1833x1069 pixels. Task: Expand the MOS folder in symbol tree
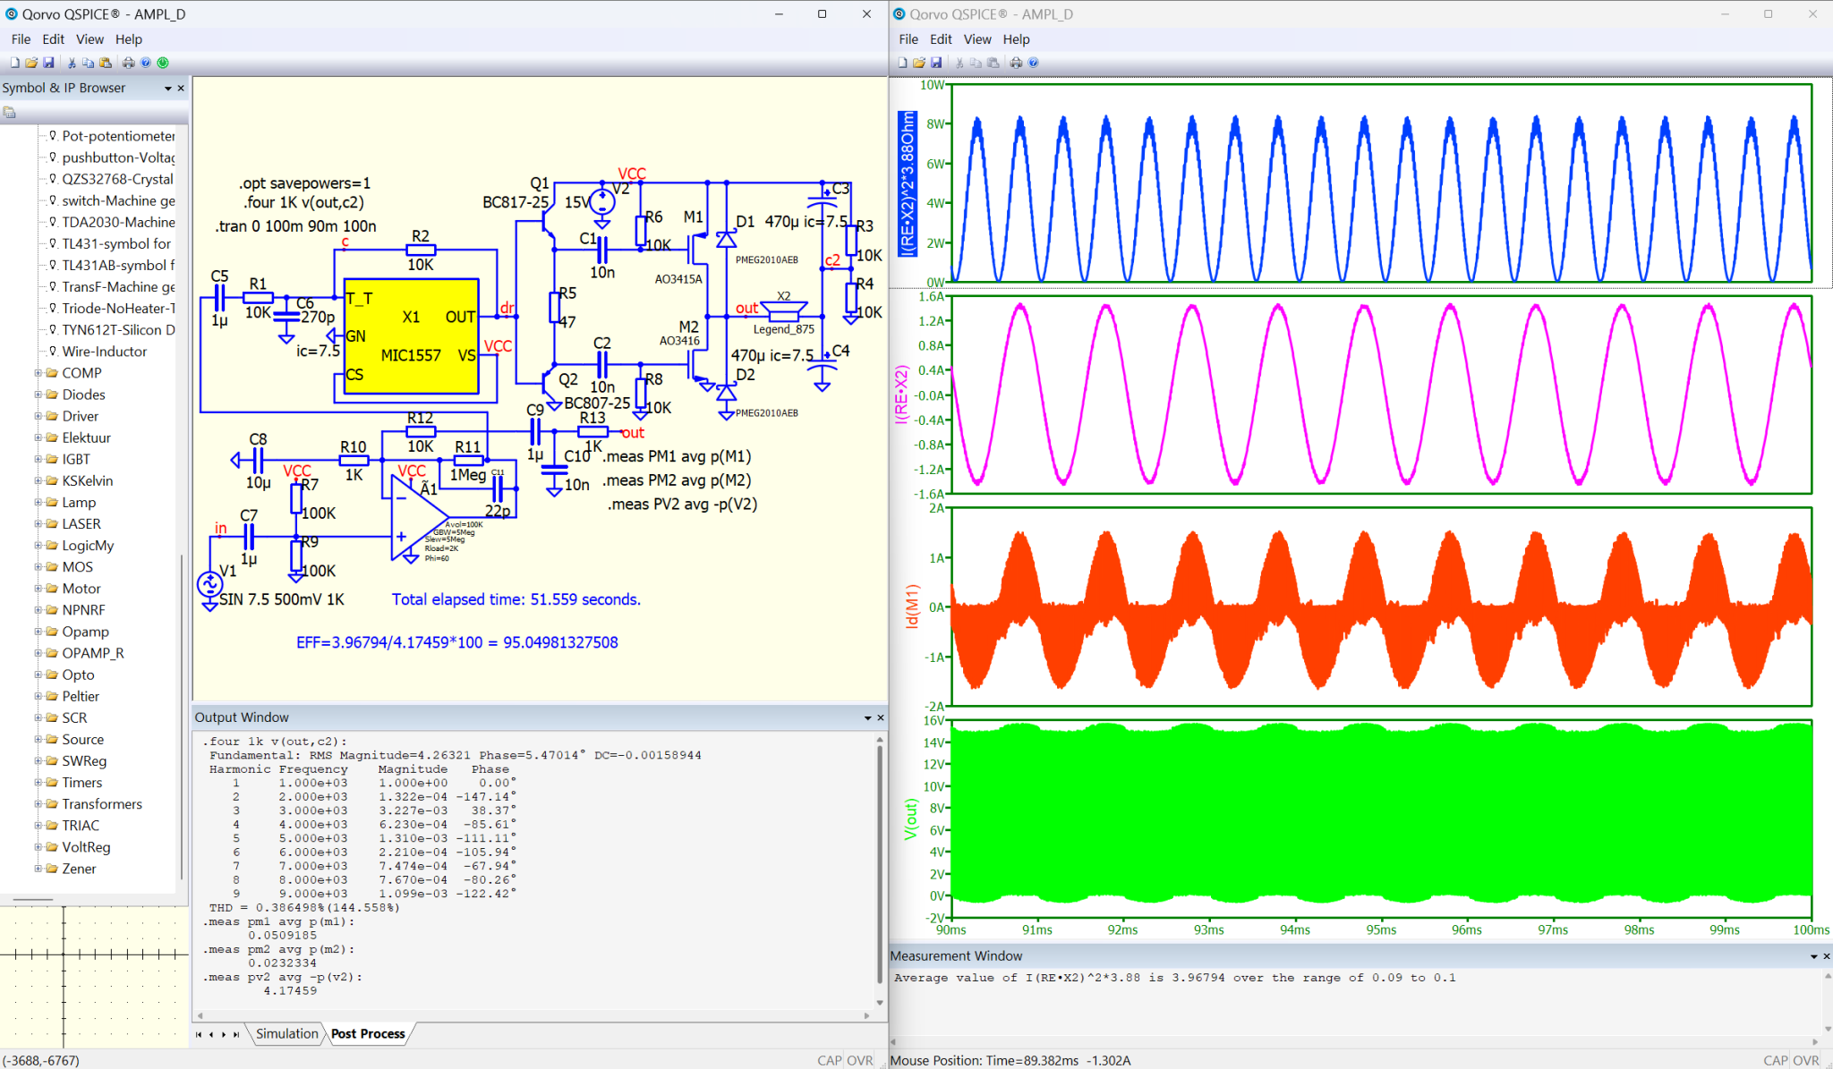38,567
